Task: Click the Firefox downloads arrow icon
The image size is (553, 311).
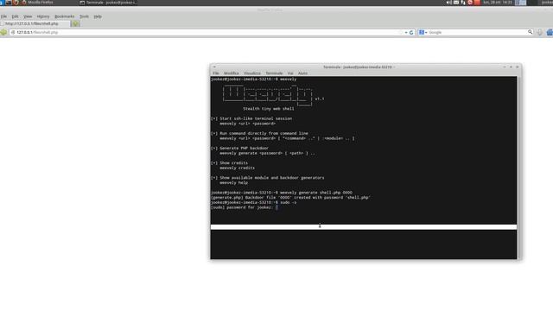Action: pyautogui.click(x=540, y=33)
